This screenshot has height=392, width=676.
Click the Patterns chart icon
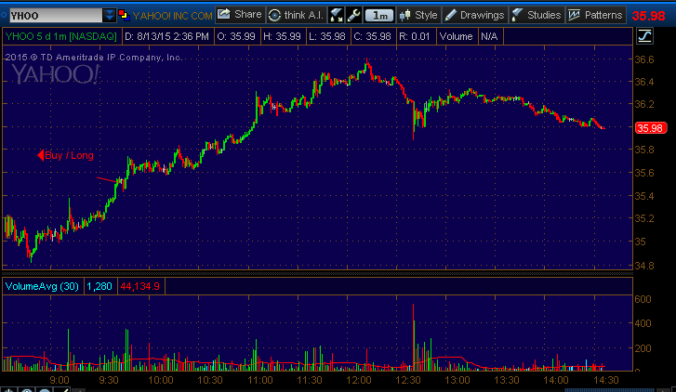[574, 15]
